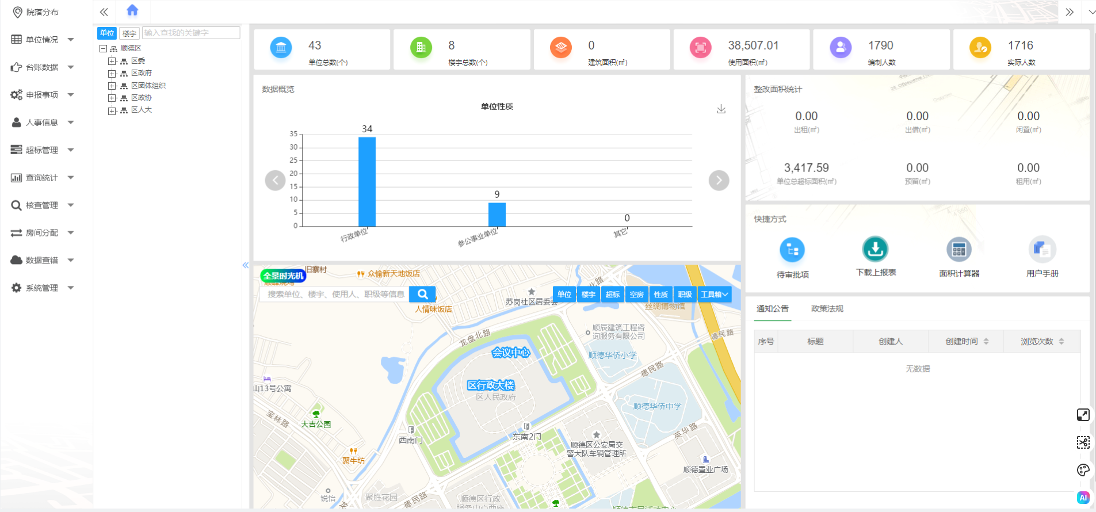Go to previous chart with left arrow
1096x512 pixels.
(x=275, y=181)
